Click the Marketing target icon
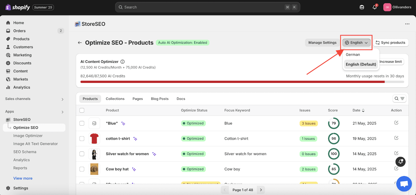 (x=8, y=55)
